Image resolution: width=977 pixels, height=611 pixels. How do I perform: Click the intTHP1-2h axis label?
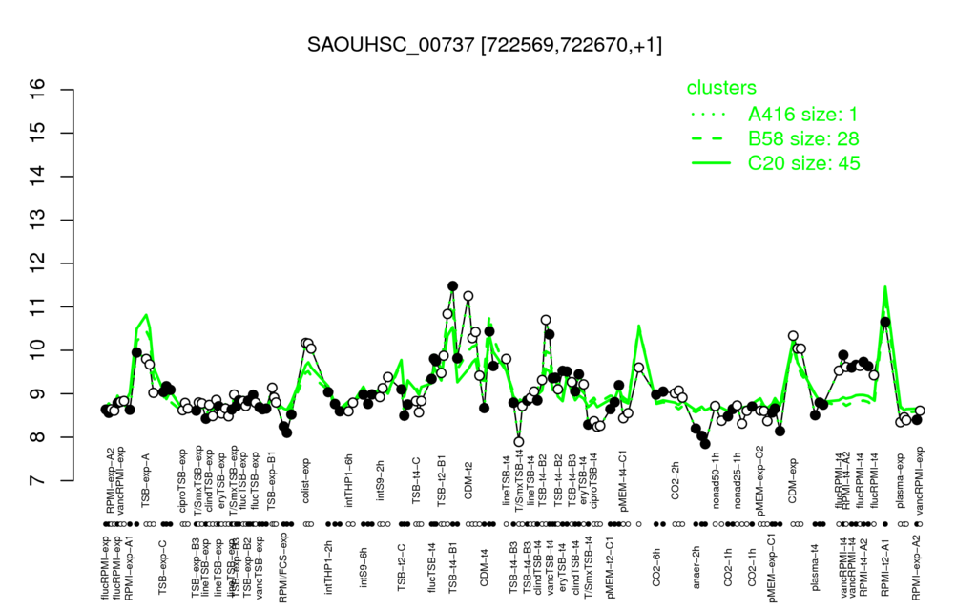pos(329,566)
